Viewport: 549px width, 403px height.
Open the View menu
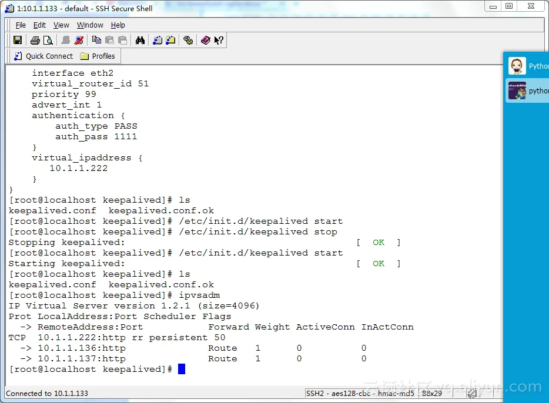pos(61,25)
